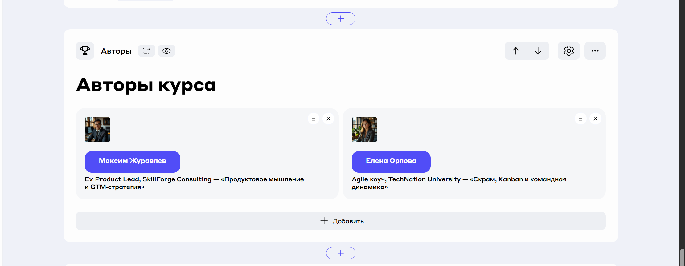Click the page vertical scrollbar thumb
685x266 pixels.
(682, 257)
